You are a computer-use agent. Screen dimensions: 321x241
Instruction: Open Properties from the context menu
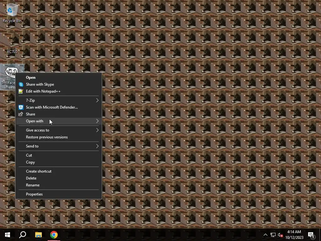59,194
